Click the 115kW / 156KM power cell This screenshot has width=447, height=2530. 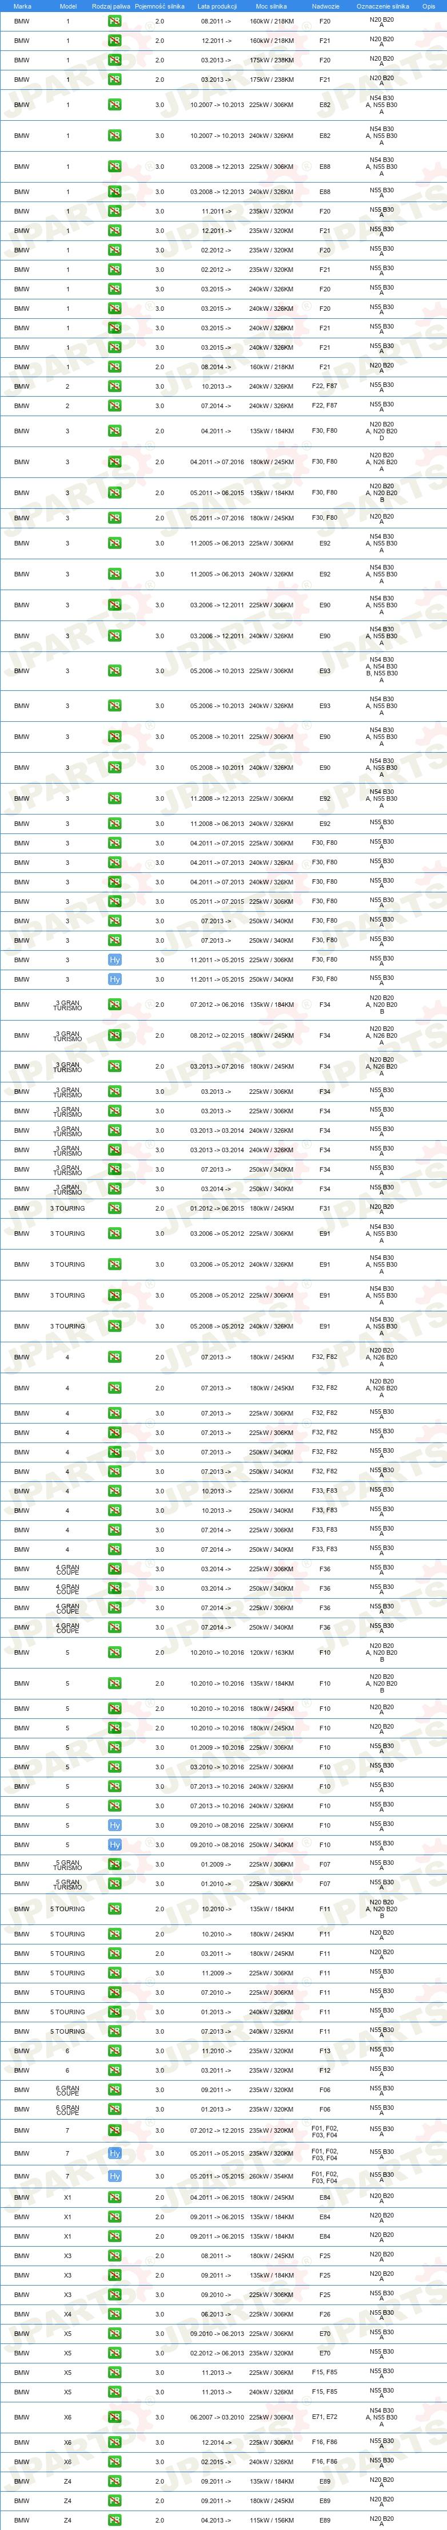click(272, 2520)
